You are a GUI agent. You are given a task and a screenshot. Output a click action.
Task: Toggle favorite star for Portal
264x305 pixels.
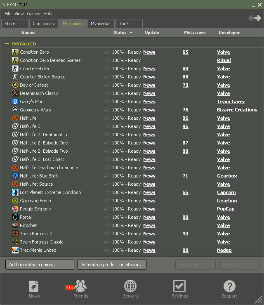pos(107,217)
